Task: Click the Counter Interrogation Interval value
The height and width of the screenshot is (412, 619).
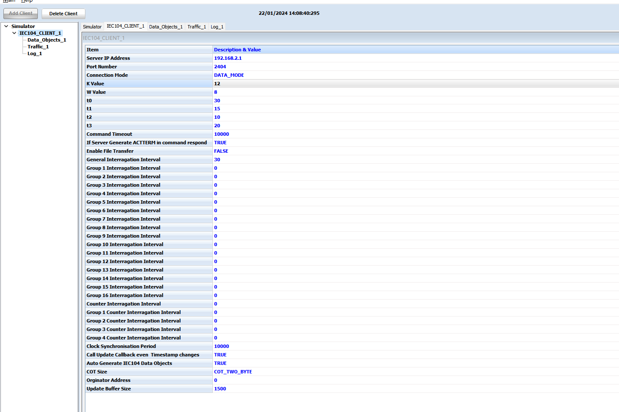Action: point(215,304)
